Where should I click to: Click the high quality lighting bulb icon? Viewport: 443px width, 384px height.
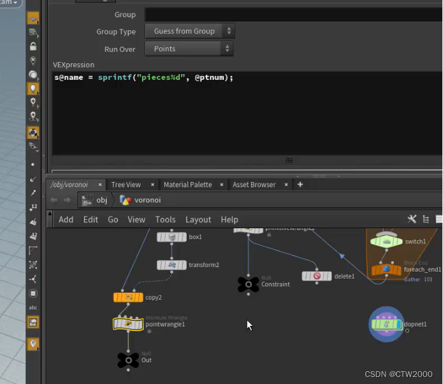[33, 102]
